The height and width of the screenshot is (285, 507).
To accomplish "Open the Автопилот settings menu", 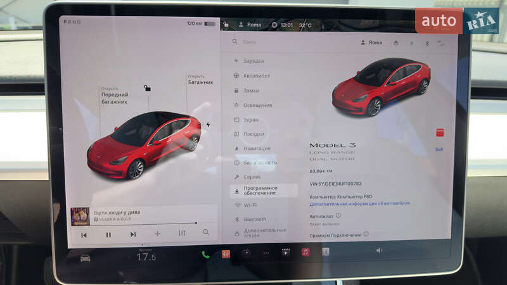I will [x=252, y=75].
